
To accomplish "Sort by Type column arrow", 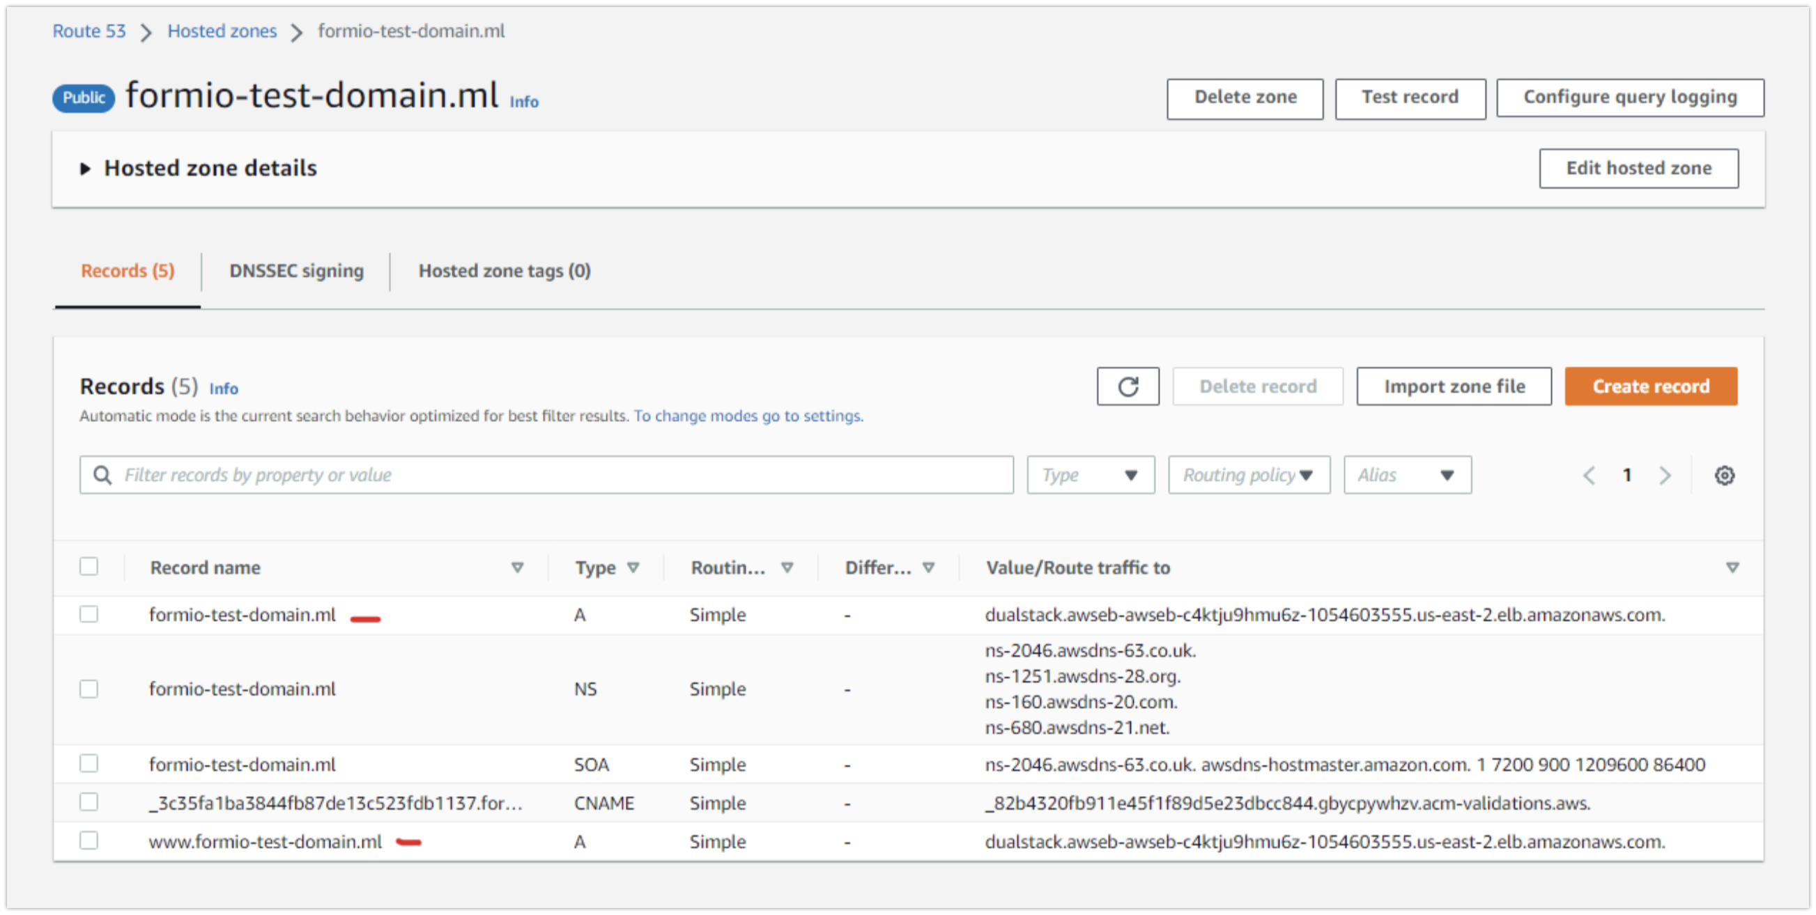I will [x=633, y=568].
